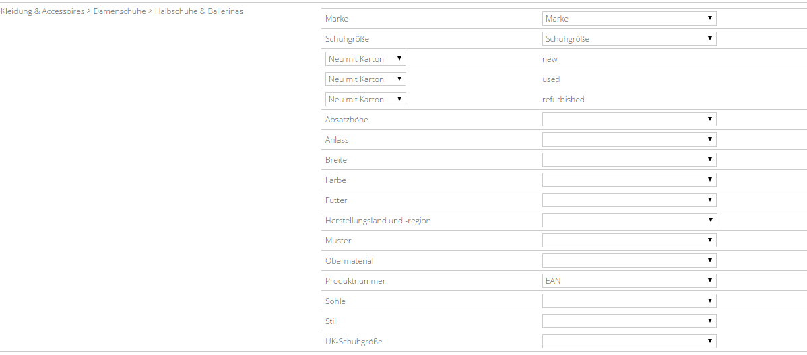Click the Damenschuhe breadcrumb link
807x355 pixels.
coord(119,11)
